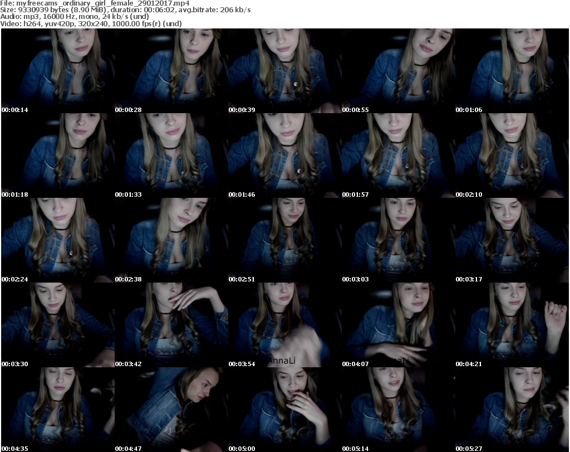This screenshot has width=570, height=452.
Task: Click the Audio mp3 info line
Action: (x=75, y=17)
